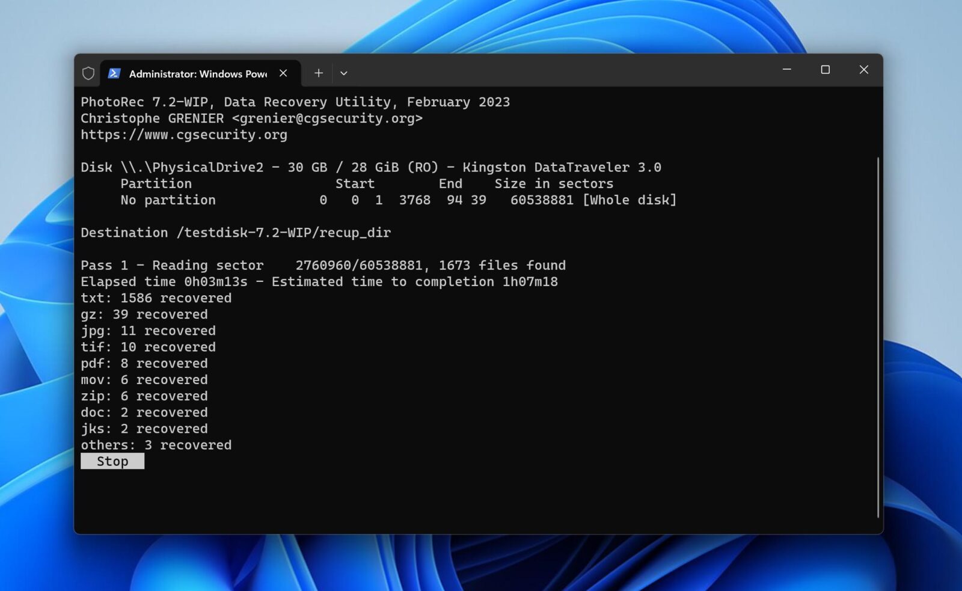Screen dimensions: 962x591
Task: Open the new tab dropdown chevron
Action: pos(343,73)
